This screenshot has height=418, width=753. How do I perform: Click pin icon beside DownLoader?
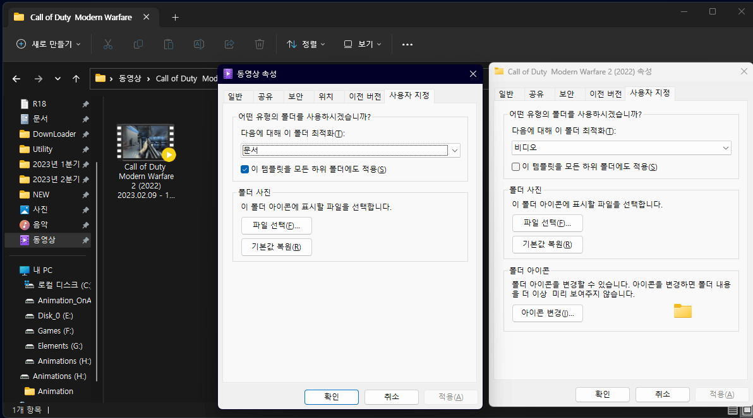[x=85, y=134]
